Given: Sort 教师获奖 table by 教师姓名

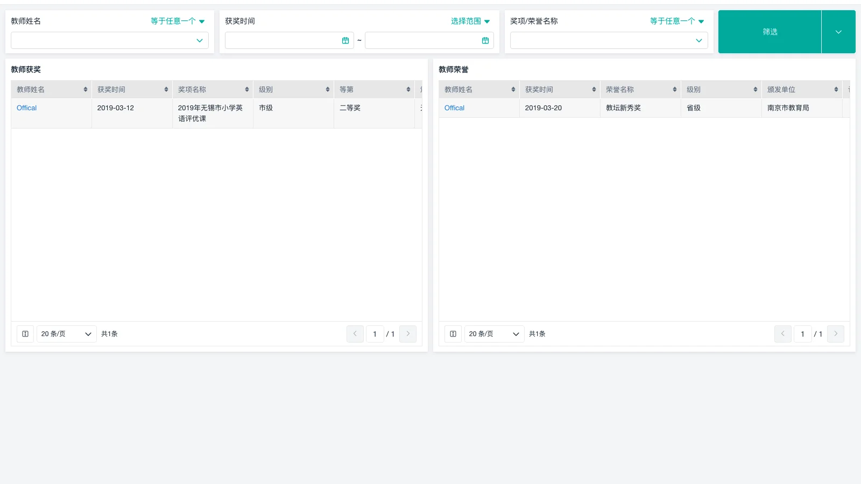Looking at the screenshot, I should (x=86, y=89).
